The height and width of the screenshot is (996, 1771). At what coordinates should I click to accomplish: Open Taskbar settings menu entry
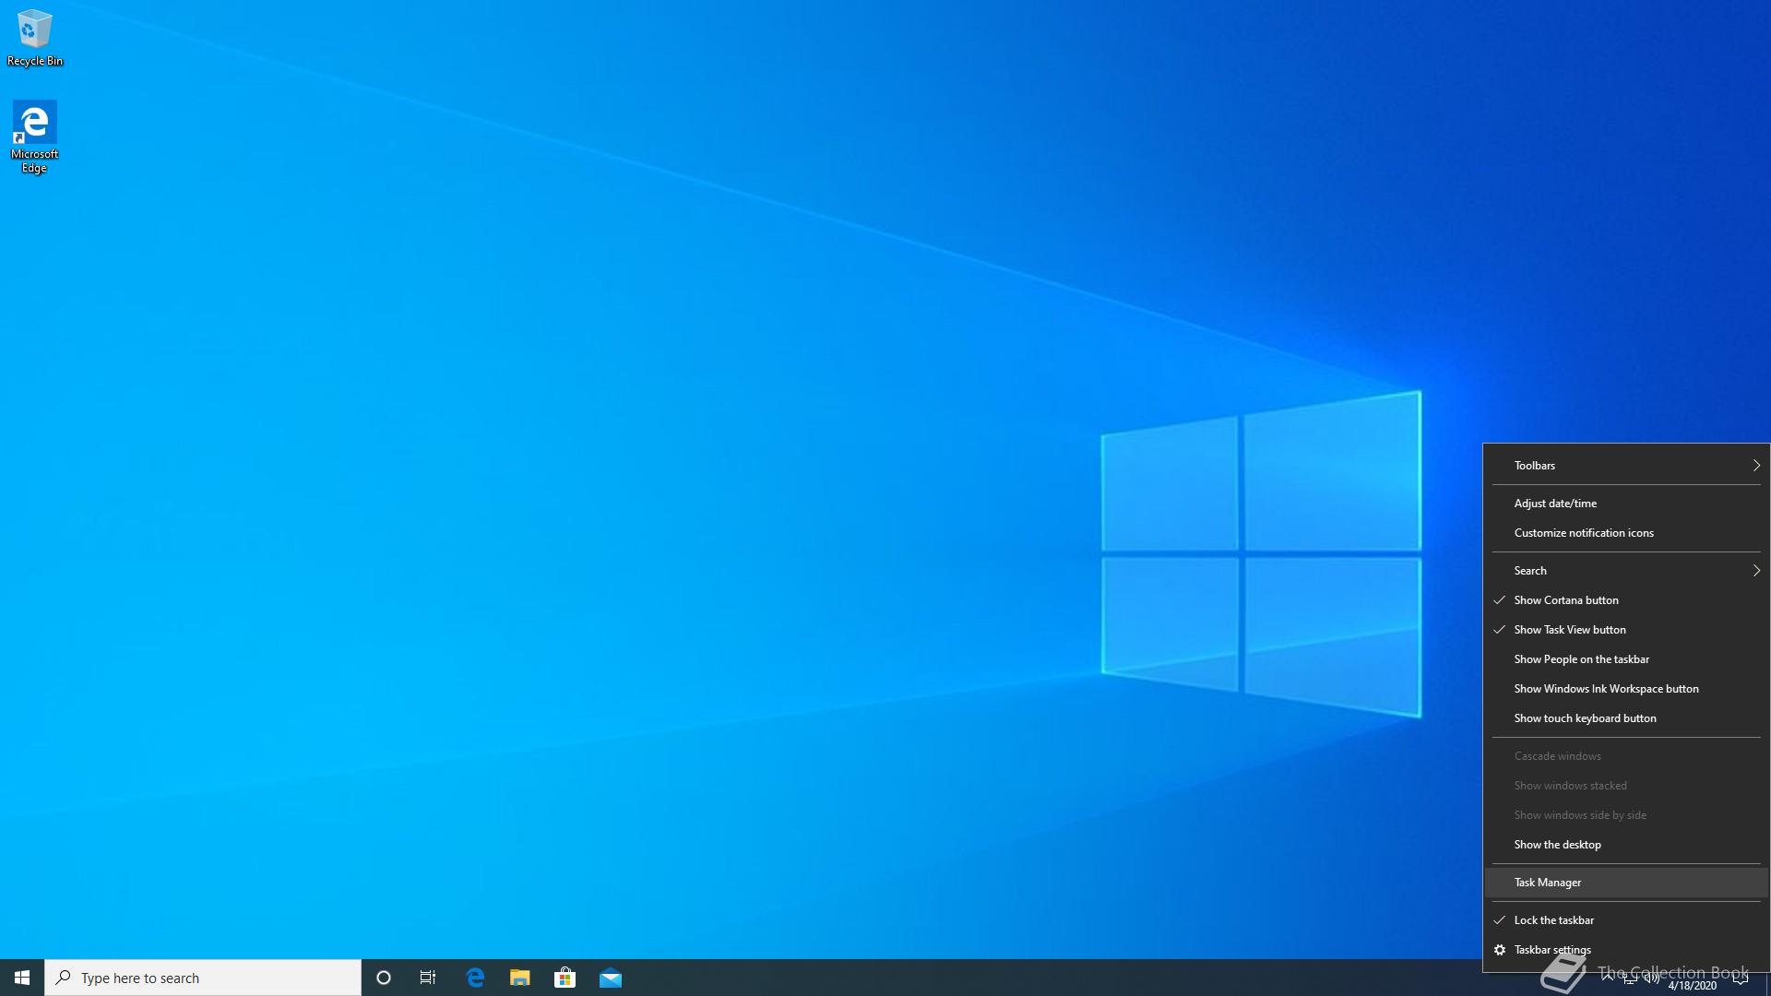pos(1626,950)
